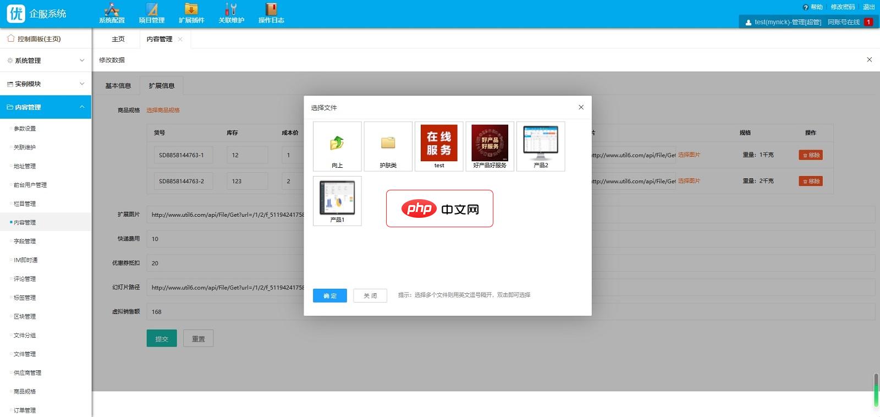Close the 选择文件 dialog with X
This screenshot has height=417, width=880.
tap(581, 107)
